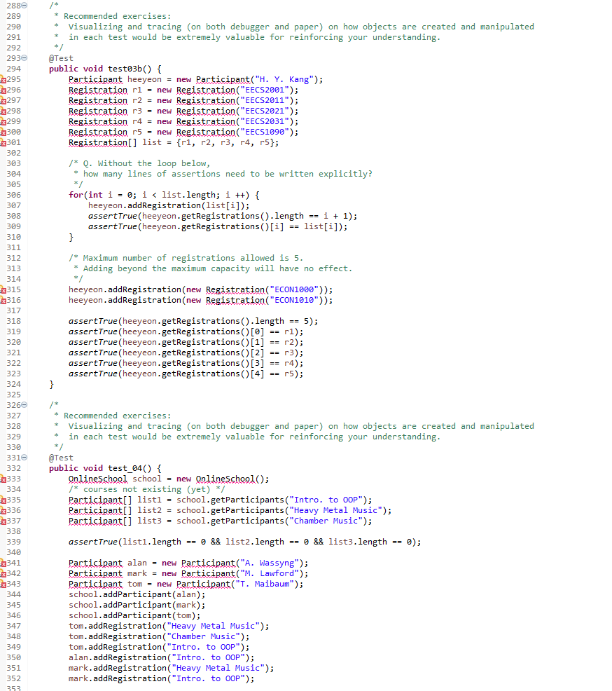Click the error marker next to line 335
612x691 pixels.
pyautogui.click(x=5, y=500)
